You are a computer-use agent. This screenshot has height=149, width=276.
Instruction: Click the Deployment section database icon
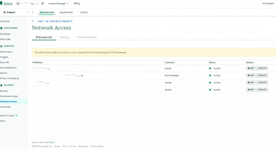(x=1, y=28)
